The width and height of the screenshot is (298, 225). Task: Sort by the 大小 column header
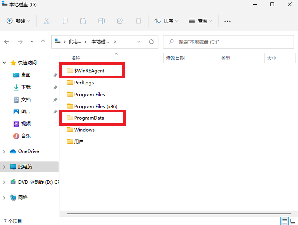point(271,58)
